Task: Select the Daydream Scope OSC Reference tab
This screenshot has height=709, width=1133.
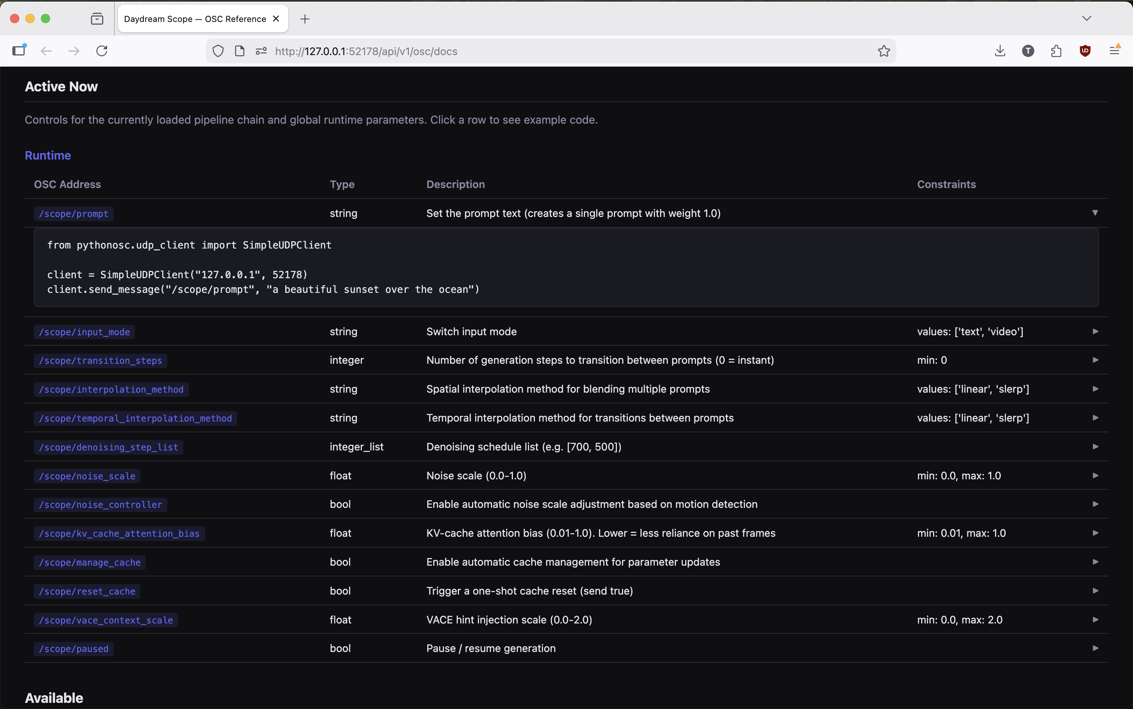Action: point(195,19)
